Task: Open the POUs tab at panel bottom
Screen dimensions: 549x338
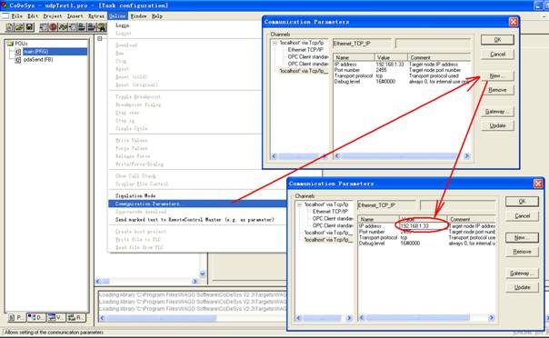Action: click(x=16, y=317)
